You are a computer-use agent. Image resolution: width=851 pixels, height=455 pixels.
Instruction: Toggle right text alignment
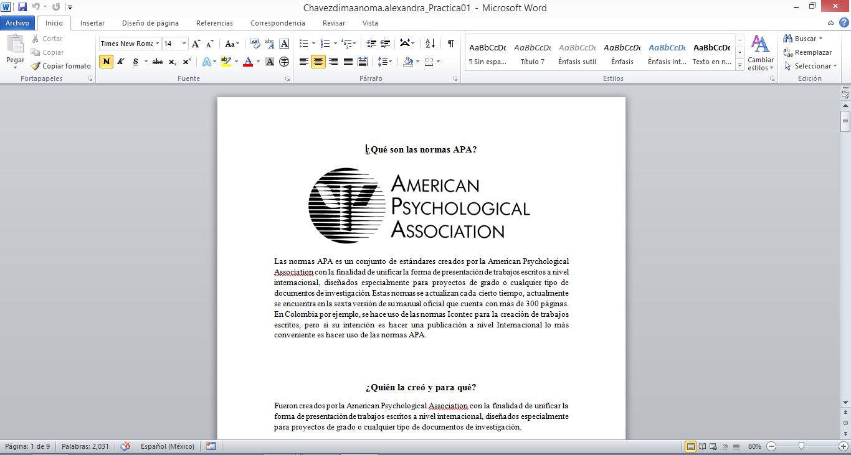tap(333, 62)
